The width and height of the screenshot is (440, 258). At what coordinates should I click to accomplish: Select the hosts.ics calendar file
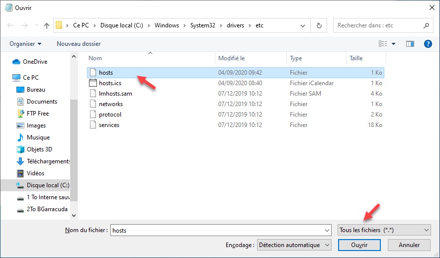[x=110, y=83]
